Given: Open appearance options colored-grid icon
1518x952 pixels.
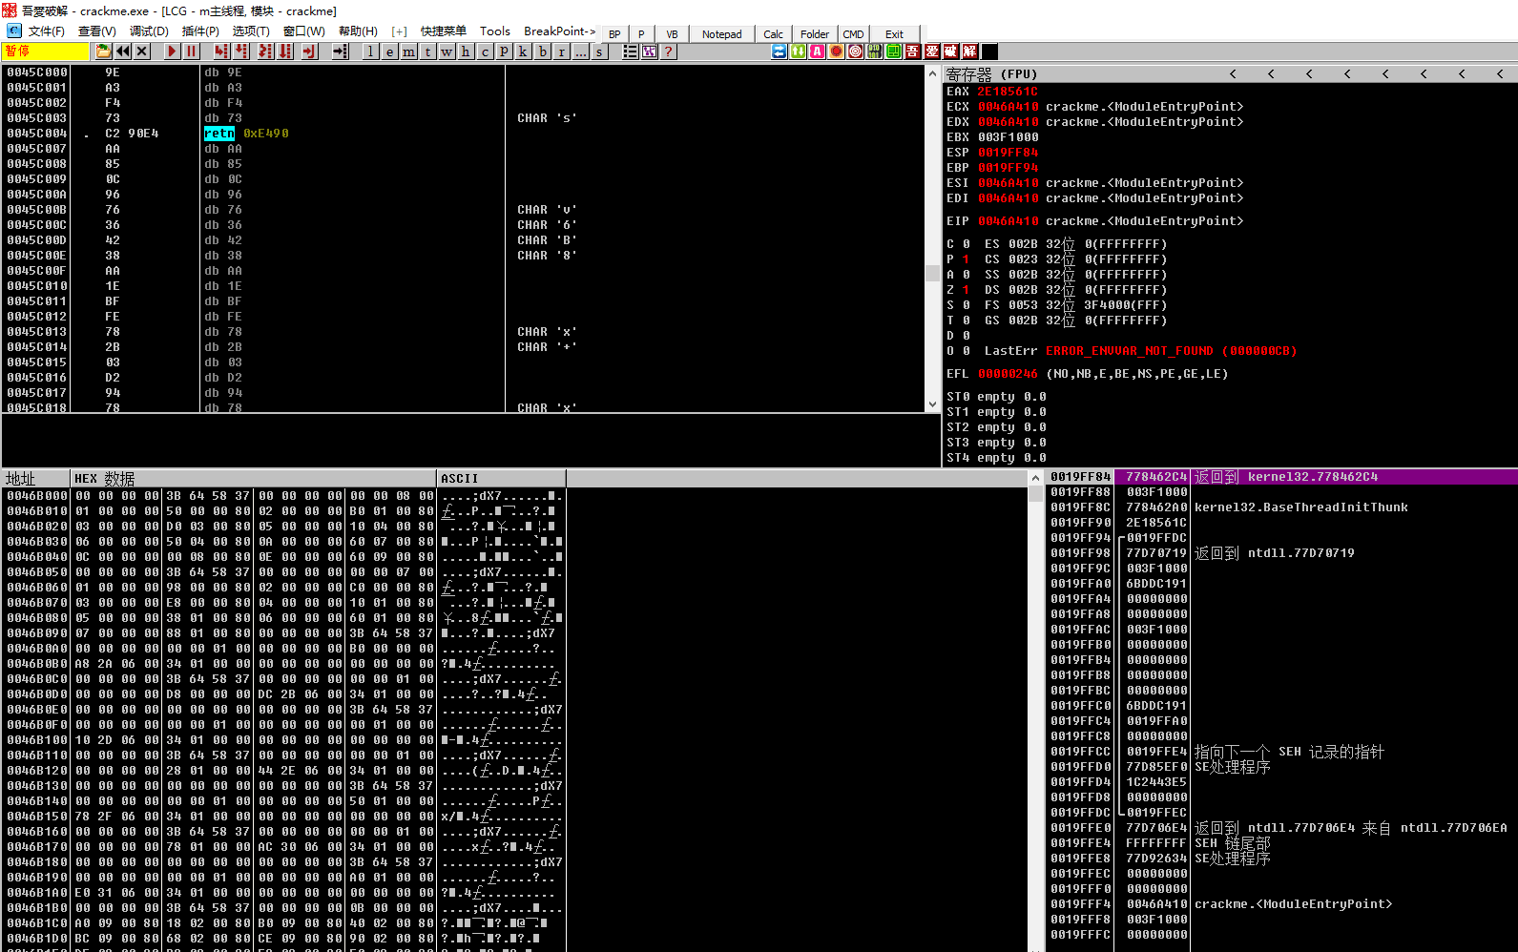Looking at the screenshot, I should (649, 52).
